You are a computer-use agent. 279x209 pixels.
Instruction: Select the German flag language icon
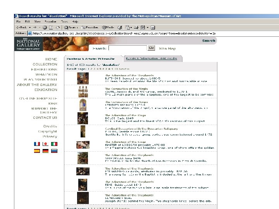click(x=46, y=151)
